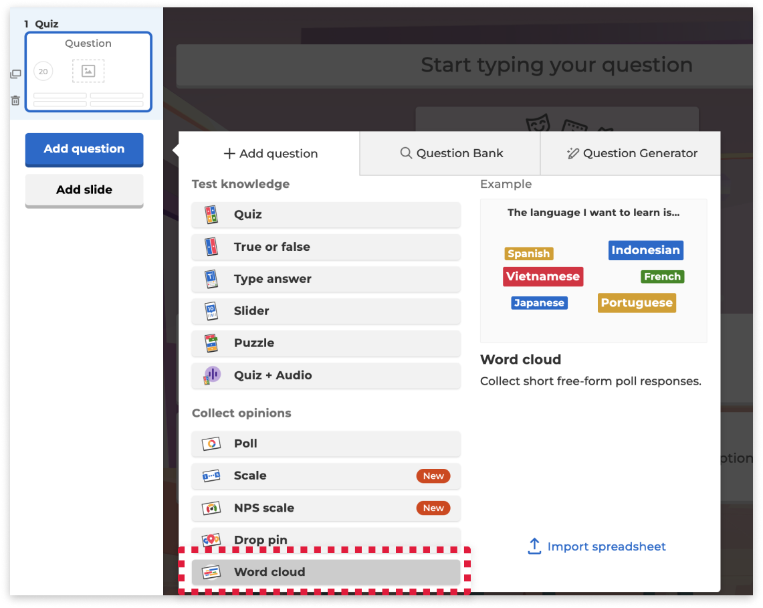Viewport: 763px width, 608px height.
Task: Switch to the Question Bank tab
Action: point(451,153)
